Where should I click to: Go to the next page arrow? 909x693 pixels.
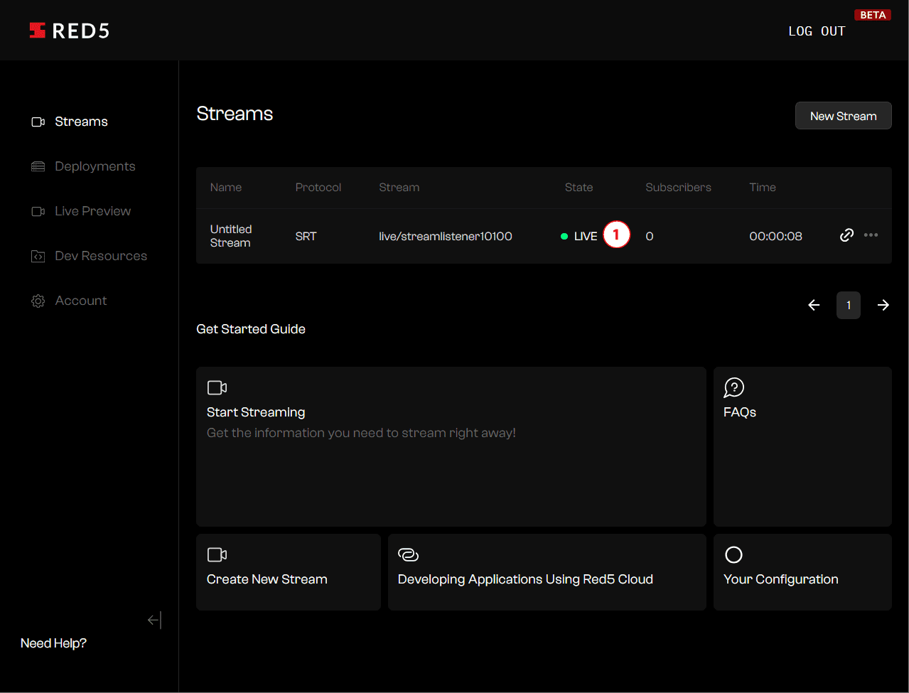883,305
